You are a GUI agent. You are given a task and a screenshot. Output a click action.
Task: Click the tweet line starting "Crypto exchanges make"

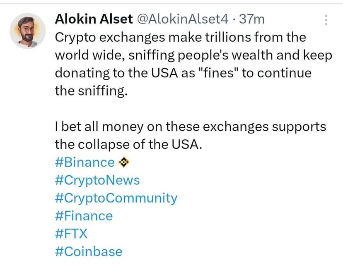[180, 37]
